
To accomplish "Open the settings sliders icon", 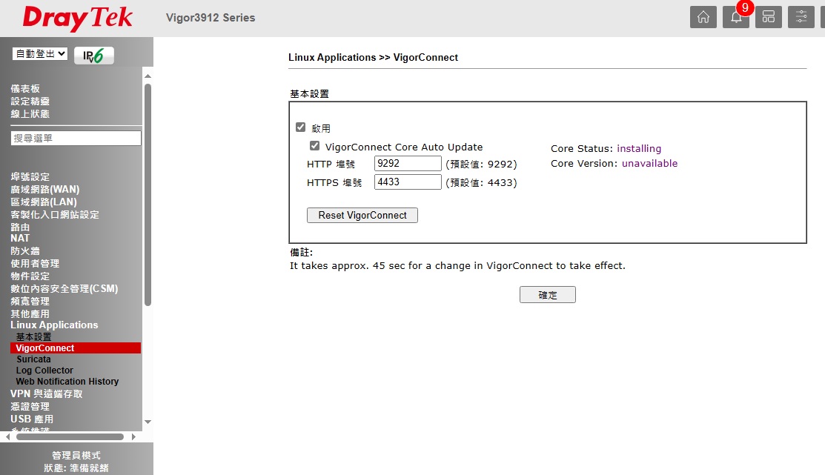I will 801,17.
